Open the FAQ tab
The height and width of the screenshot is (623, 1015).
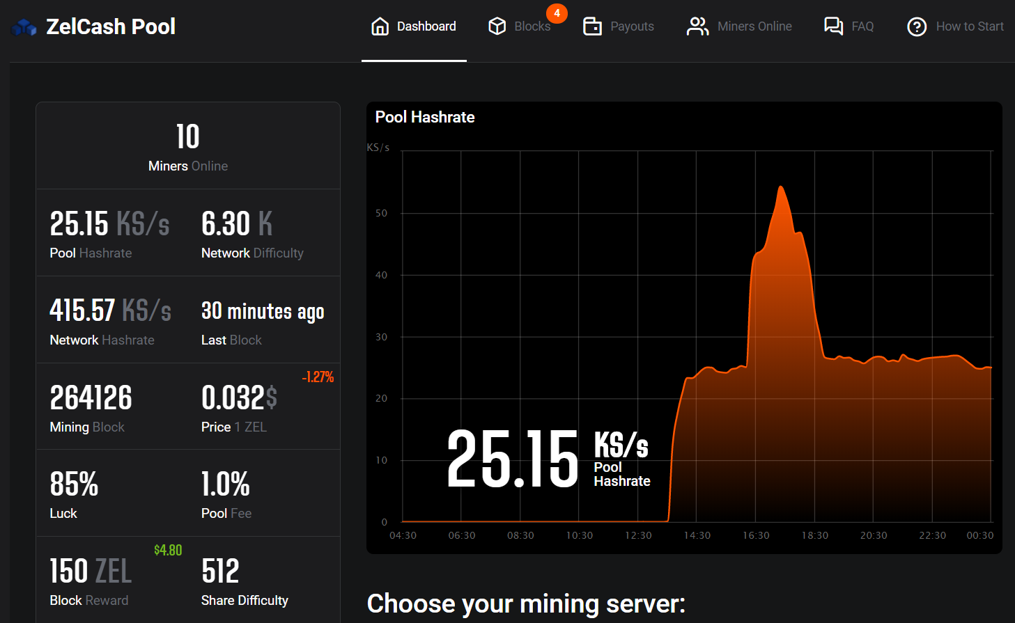849,26
